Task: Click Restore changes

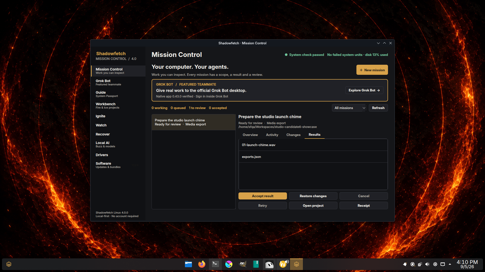Action: [x=313, y=196]
